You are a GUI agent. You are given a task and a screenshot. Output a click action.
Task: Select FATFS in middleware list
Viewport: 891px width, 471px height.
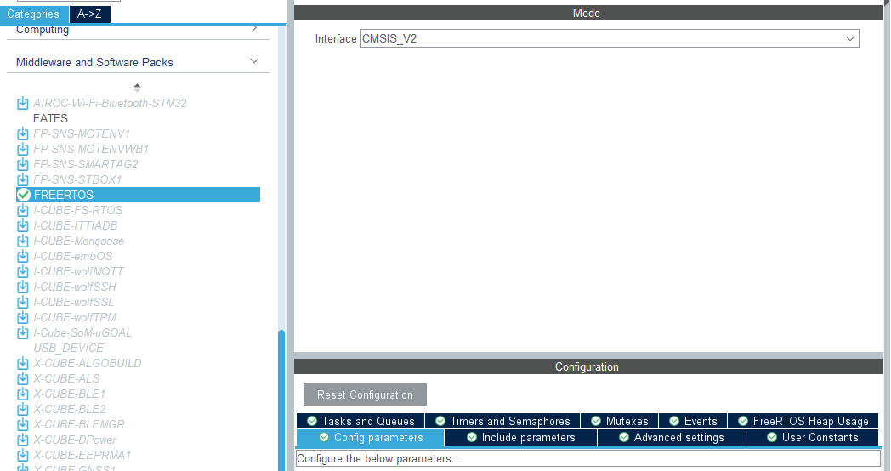click(x=50, y=118)
